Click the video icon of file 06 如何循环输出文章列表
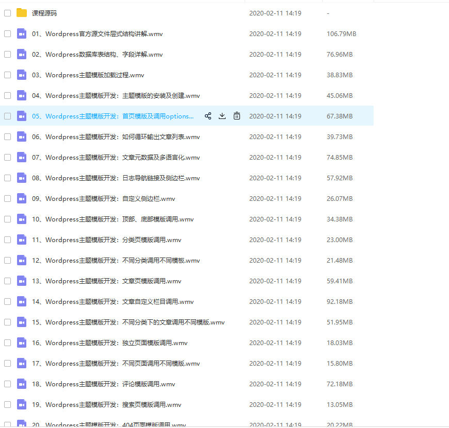Viewport: 449px width, 428px height. 22,136
